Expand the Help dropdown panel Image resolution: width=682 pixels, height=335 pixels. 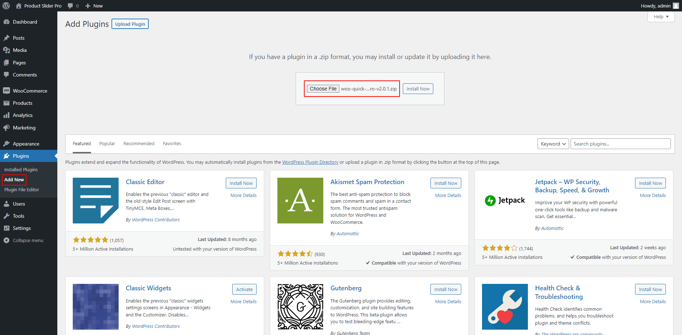(x=661, y=17)
